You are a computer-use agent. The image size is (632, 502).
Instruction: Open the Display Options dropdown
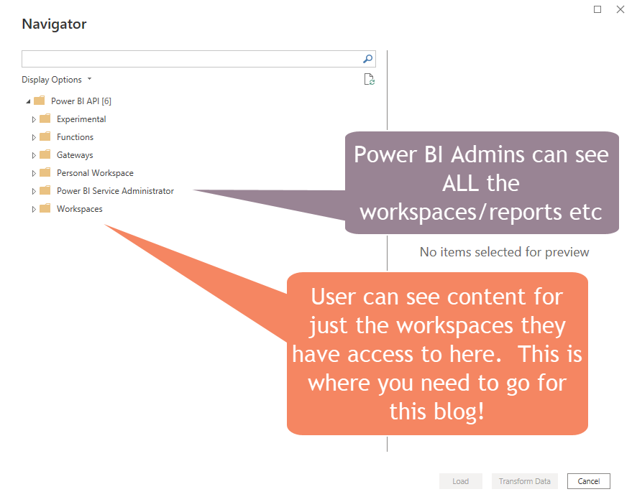coord(56,79)
